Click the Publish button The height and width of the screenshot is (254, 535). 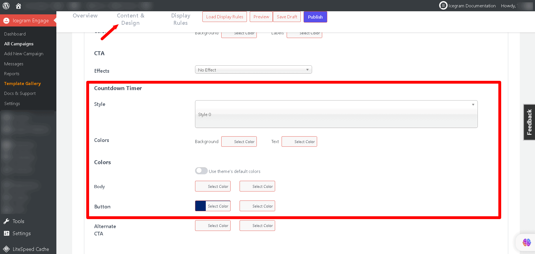pyautogui.click(x=315, y=17)
